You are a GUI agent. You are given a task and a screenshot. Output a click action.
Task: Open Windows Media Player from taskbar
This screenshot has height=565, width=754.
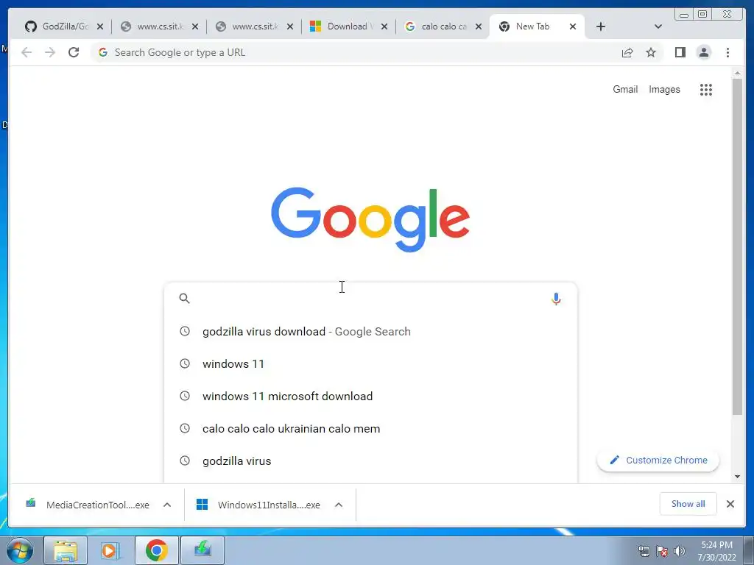point(110,550)
